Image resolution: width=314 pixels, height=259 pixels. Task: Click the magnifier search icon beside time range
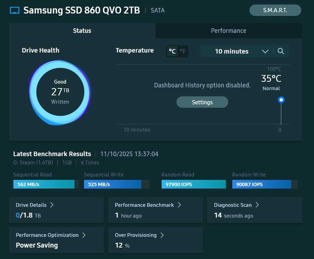pyautogui.click(x=281, y=51)
